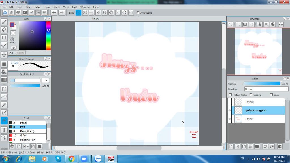Open the File menu
The image size is (290, 163).
click(x=3, y=7)
